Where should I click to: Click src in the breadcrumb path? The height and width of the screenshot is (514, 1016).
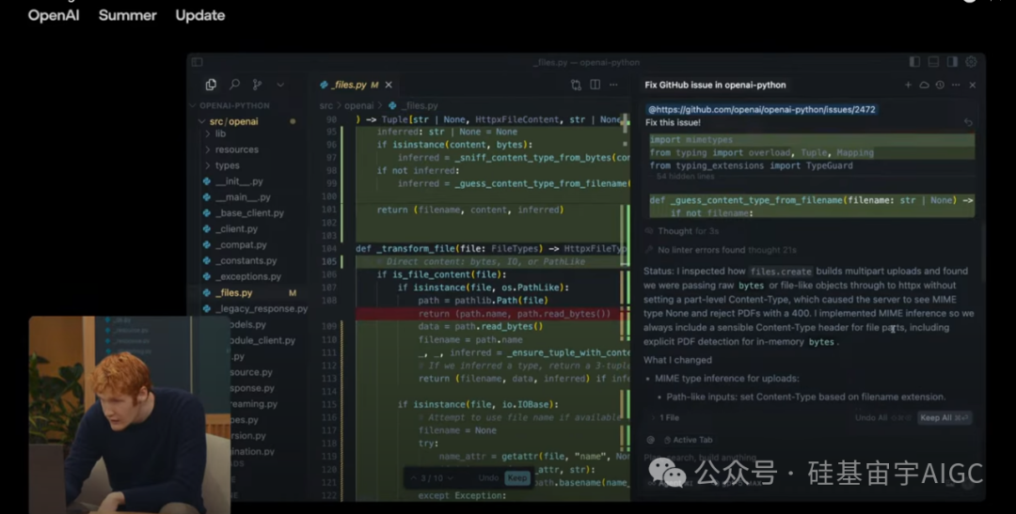(x=325, y=105)
